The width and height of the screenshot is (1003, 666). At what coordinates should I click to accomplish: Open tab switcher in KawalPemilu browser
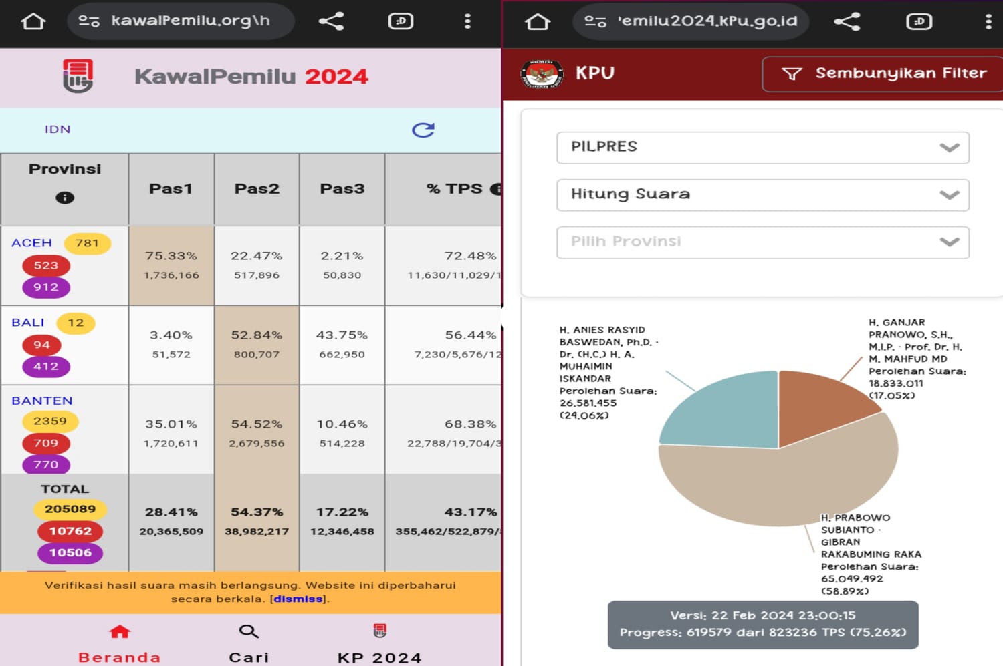click(401, 21)
